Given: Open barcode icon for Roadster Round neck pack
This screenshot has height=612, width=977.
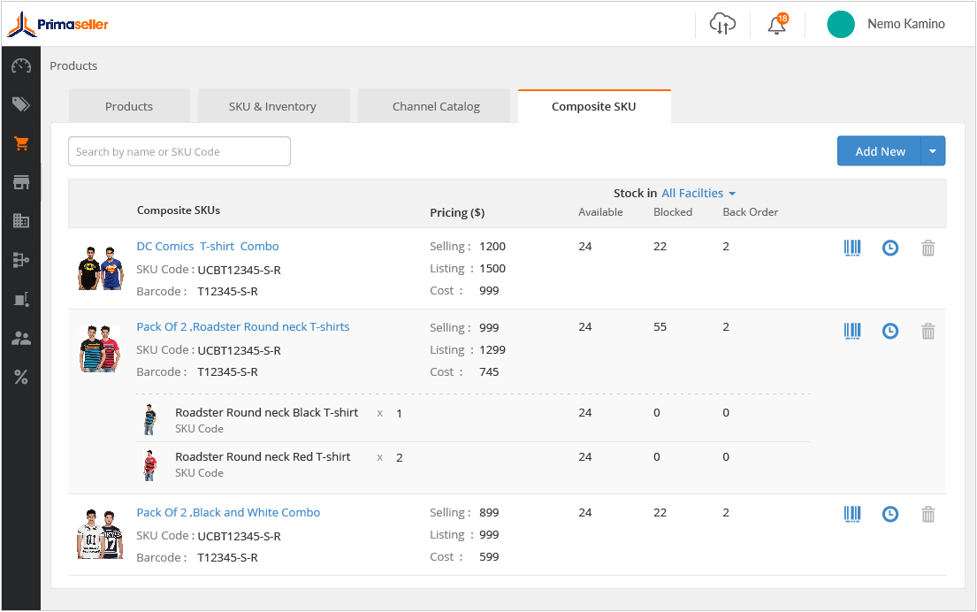Looking at the screenshot, I should coord(852,331).
